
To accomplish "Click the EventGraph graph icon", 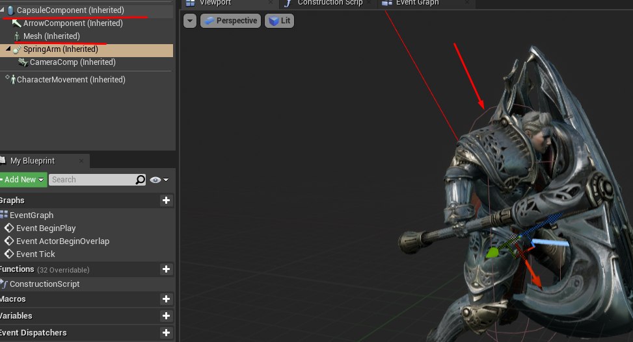I will point(4,214).
